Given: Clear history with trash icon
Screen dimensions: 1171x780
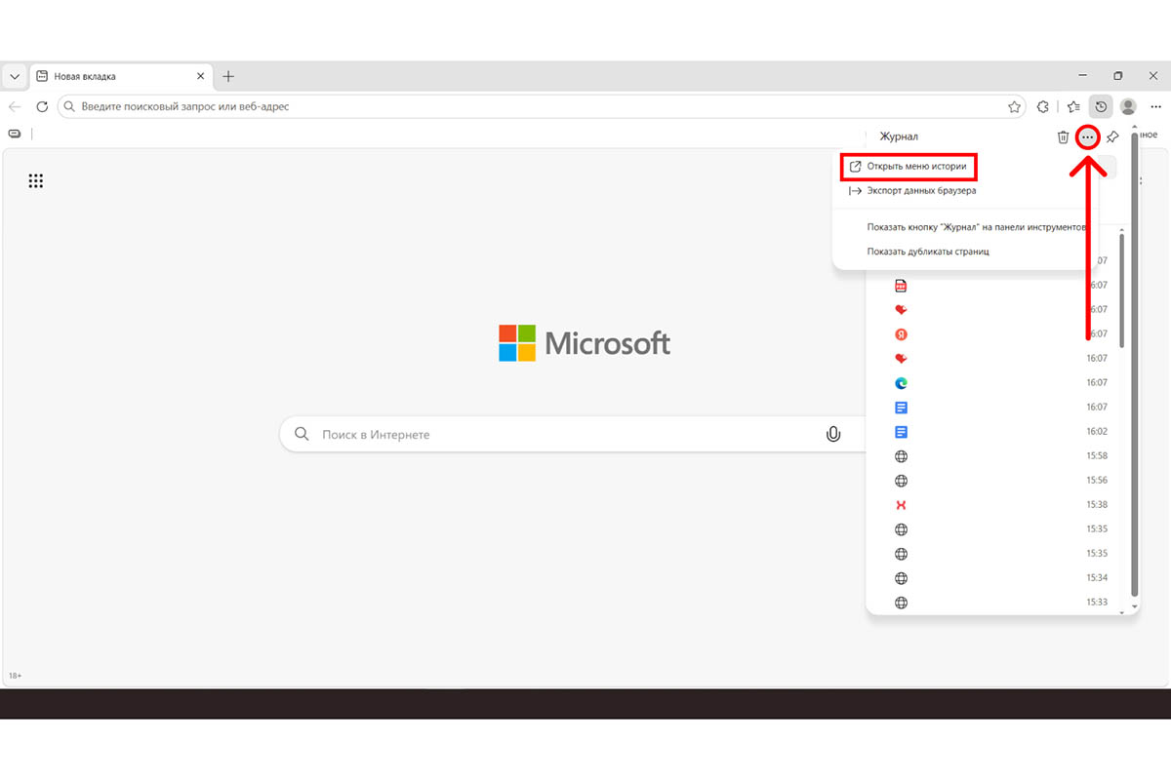Looking at the screenshot, I should [1064, 137].
